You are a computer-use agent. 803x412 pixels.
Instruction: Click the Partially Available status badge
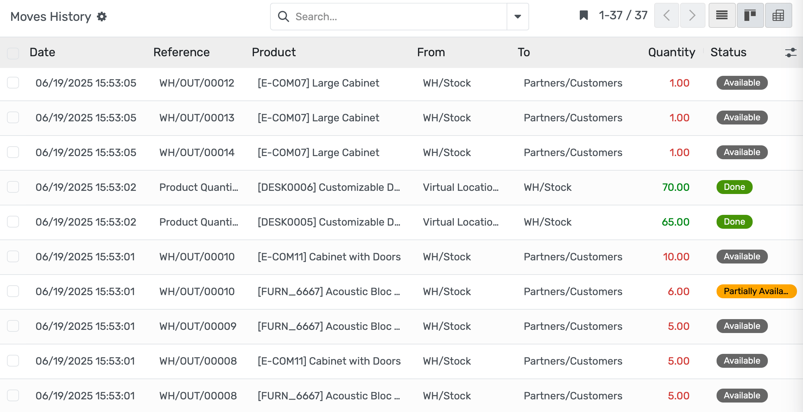click(x=756, y=291)
